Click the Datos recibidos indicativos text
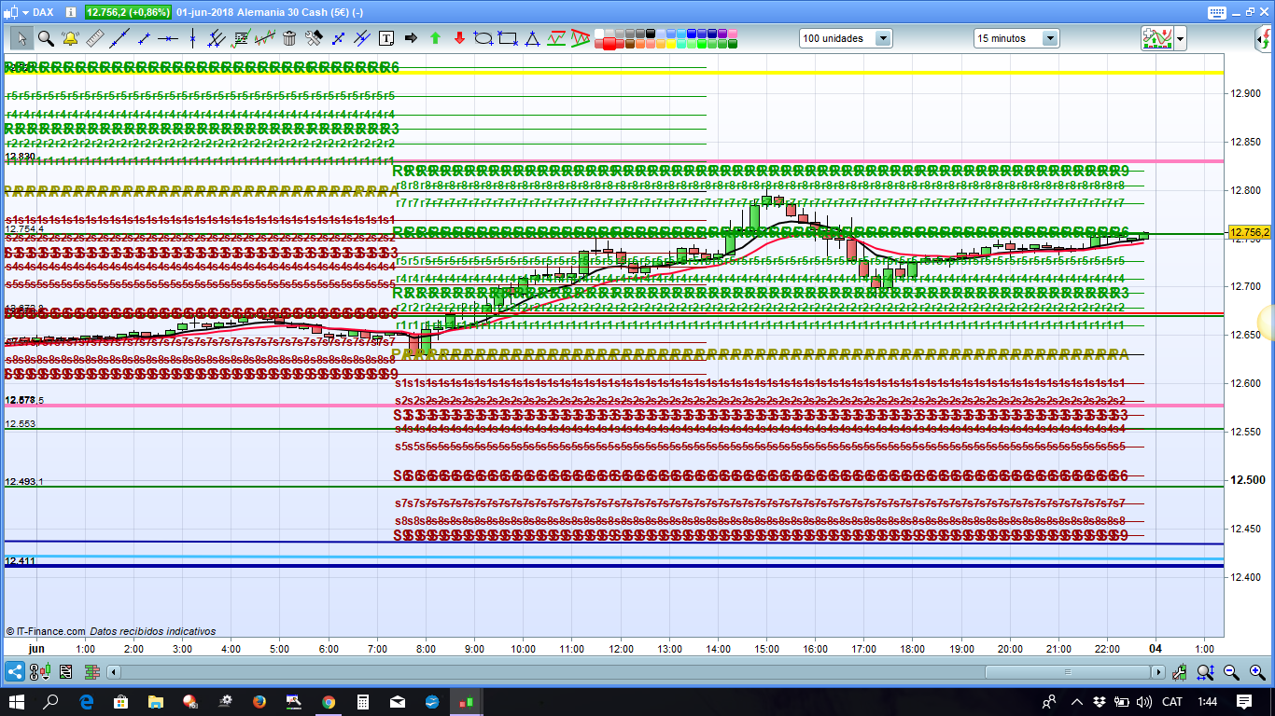This screenshot has width=1275, height=716. [153, 631]
